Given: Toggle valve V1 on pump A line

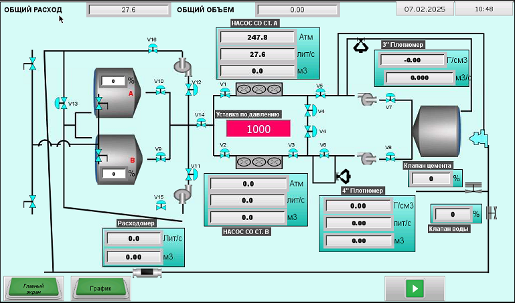Looking at the screenshot, I should point(223,94).
